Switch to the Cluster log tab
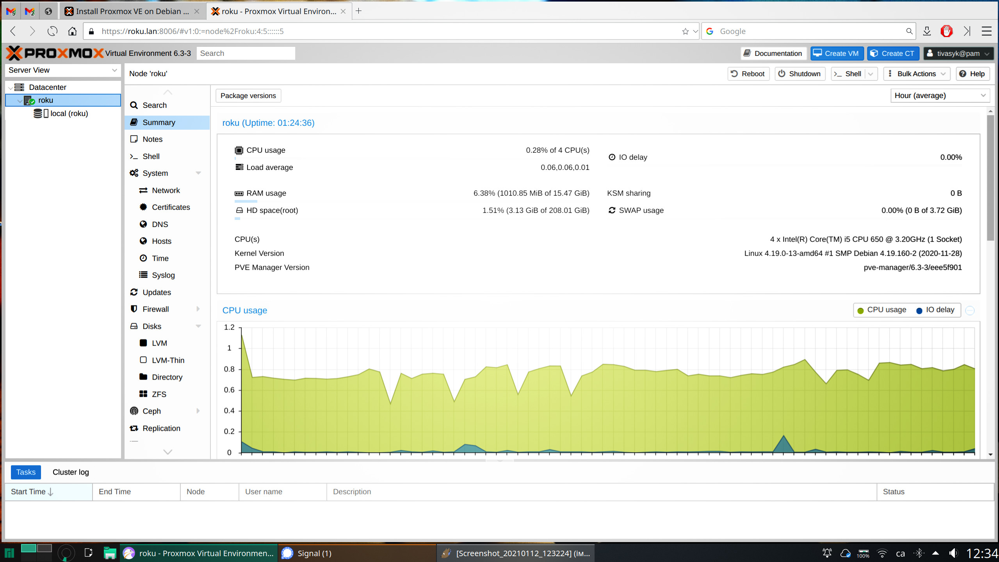 [71, 472]
